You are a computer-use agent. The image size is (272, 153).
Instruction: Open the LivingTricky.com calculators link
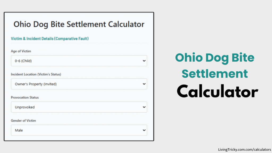point(245,149)
